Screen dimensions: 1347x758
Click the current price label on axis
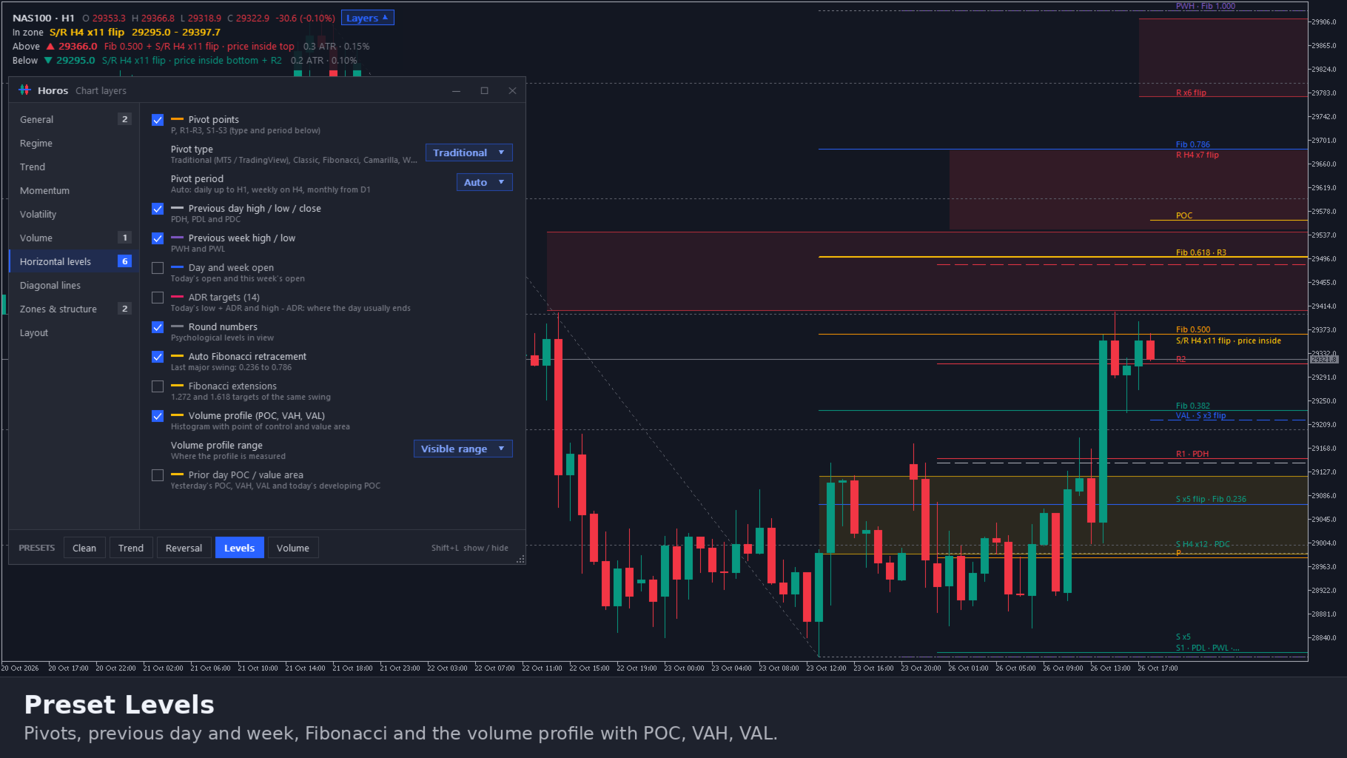[x=1324, y=360]
